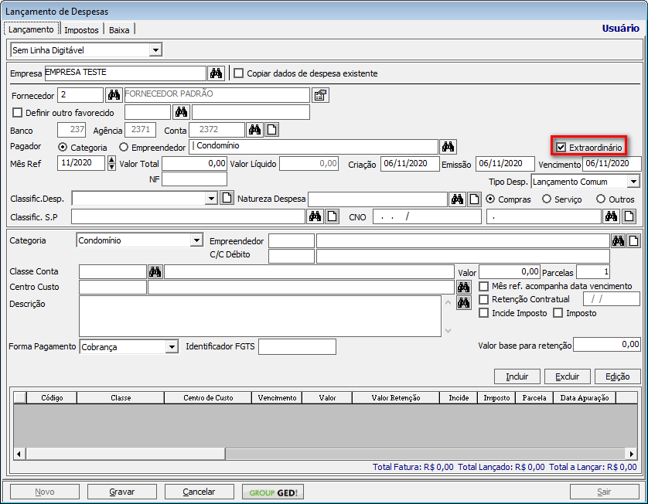Choose Outros radio option
This screenshot has width=648, height=504.
[x=601, y=199]
